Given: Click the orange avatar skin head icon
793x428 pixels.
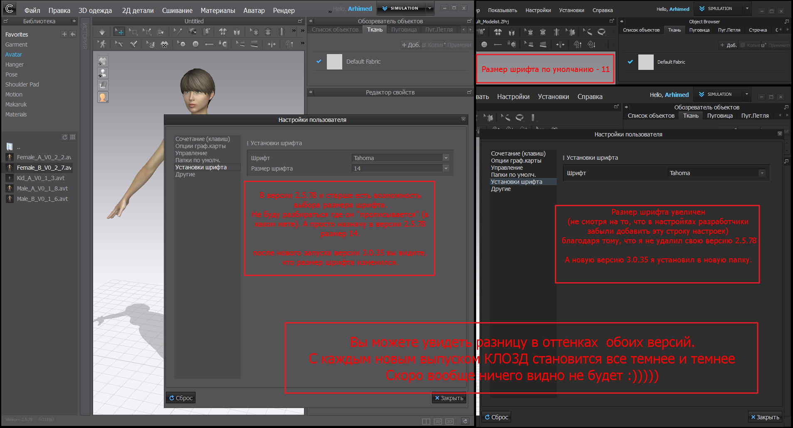Looking at the screenshot, I should click(103, 97).
